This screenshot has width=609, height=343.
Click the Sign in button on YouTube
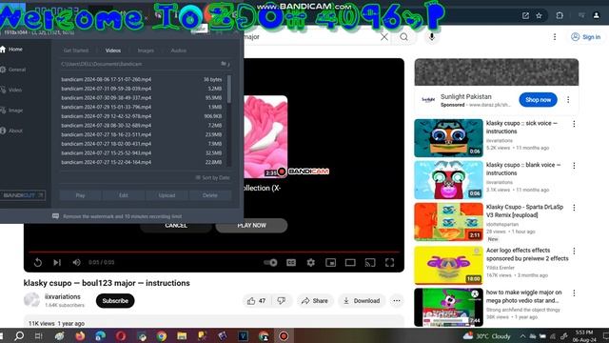click(586, 37)
